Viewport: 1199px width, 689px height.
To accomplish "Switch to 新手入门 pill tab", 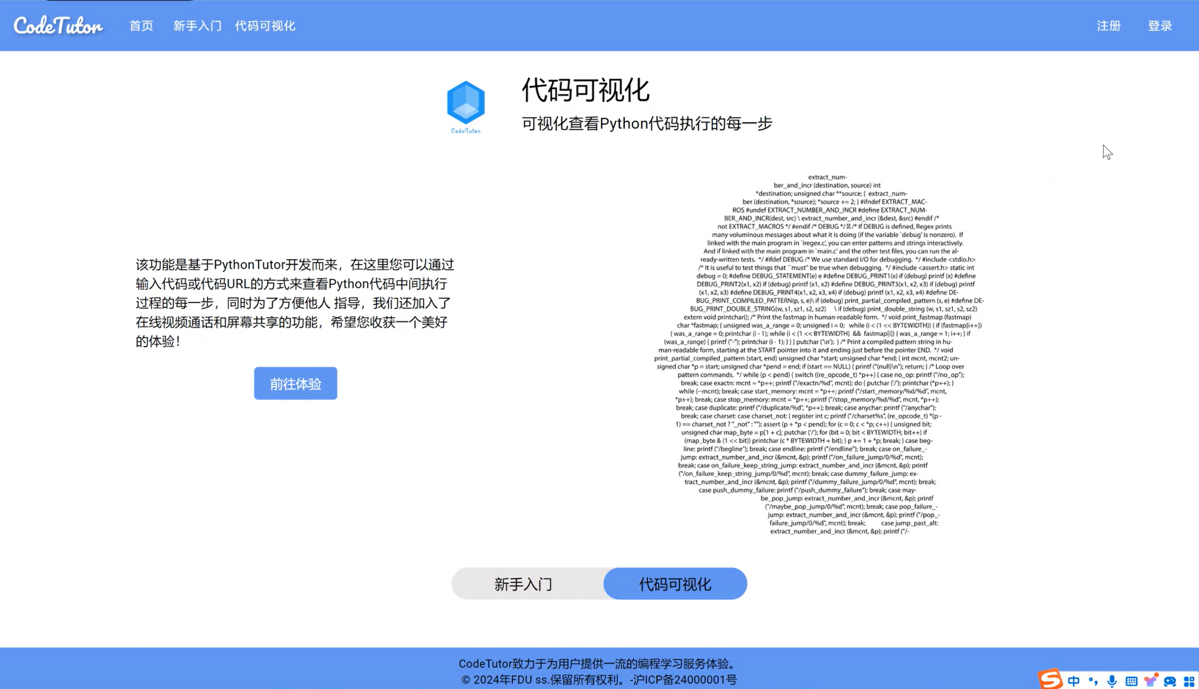I will click(x=524, y=584).
